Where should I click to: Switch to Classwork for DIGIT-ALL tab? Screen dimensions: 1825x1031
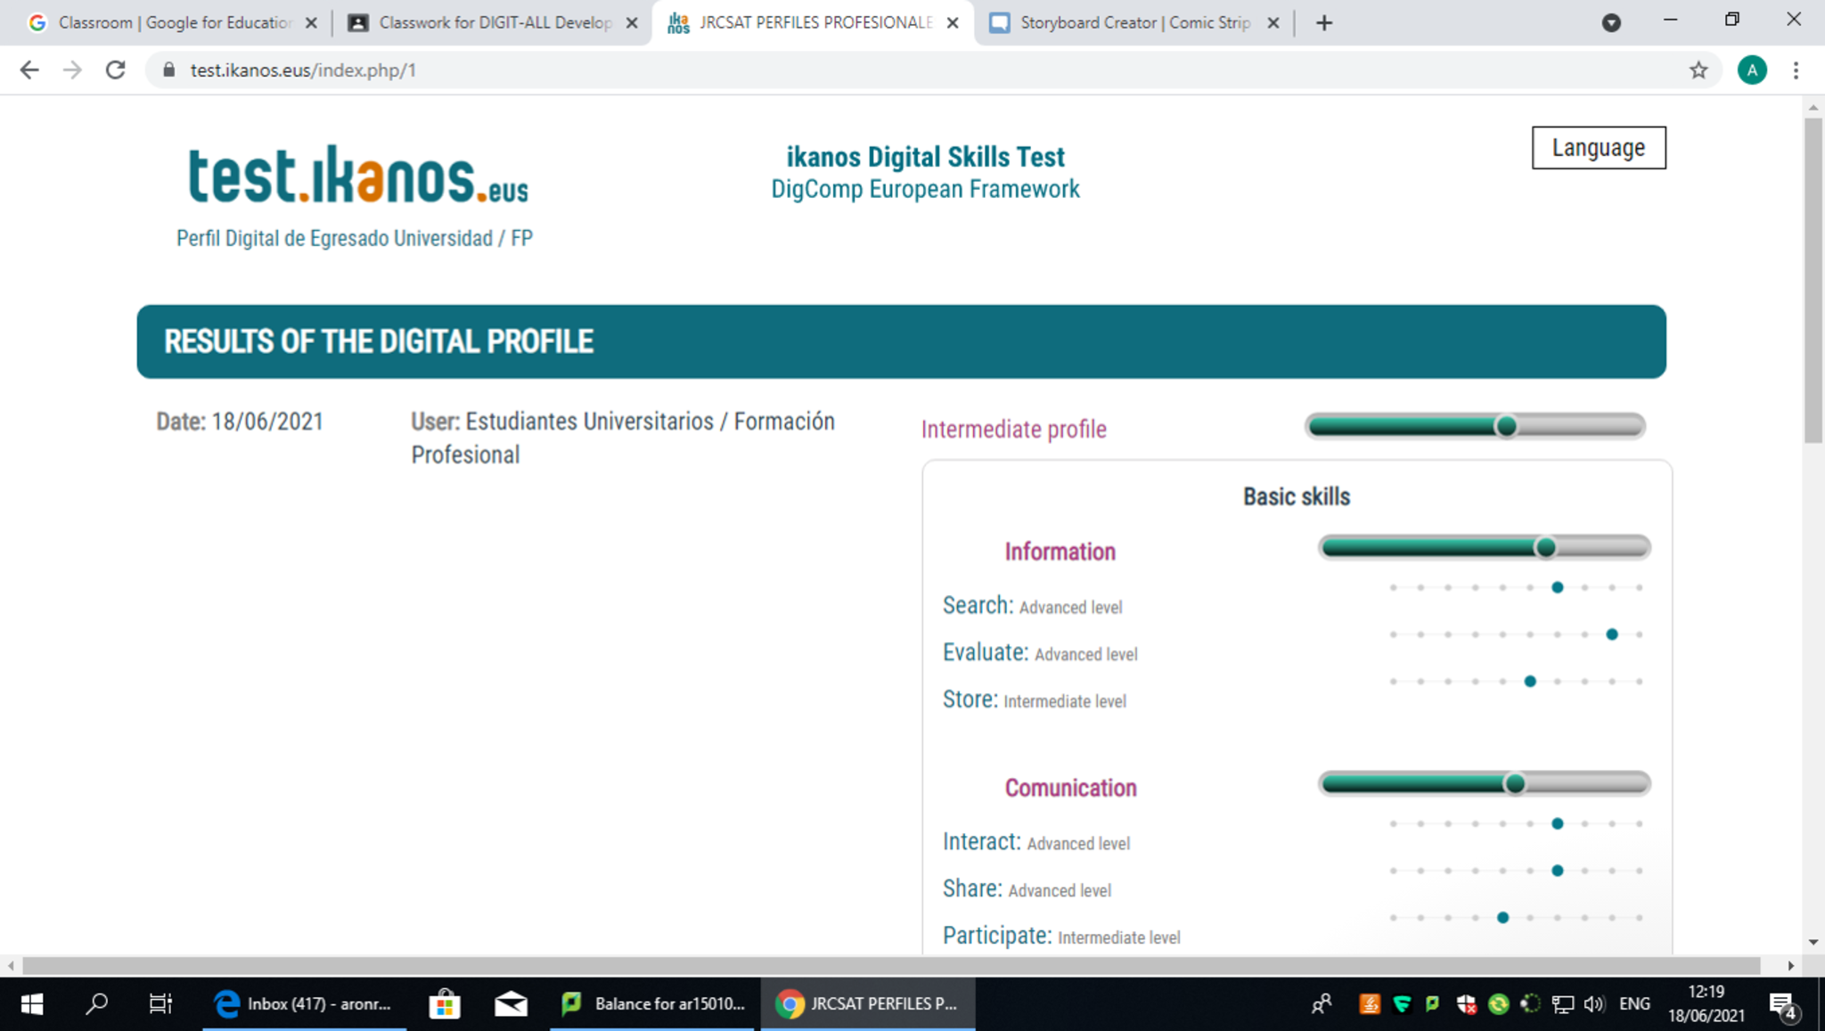[494, 23]
